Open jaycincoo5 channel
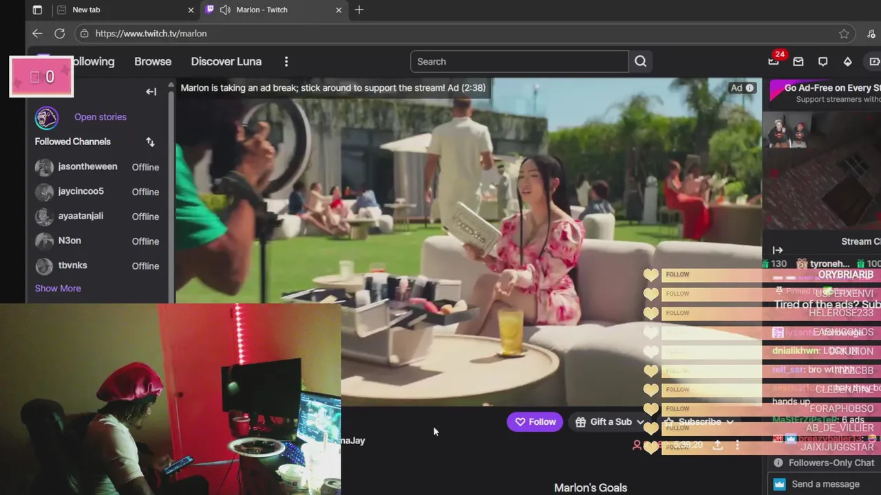This screenshot has height=495, width=881. tap(97, 192)
